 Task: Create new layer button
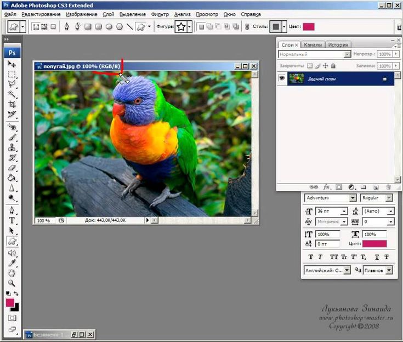click(x=376, y=187)
